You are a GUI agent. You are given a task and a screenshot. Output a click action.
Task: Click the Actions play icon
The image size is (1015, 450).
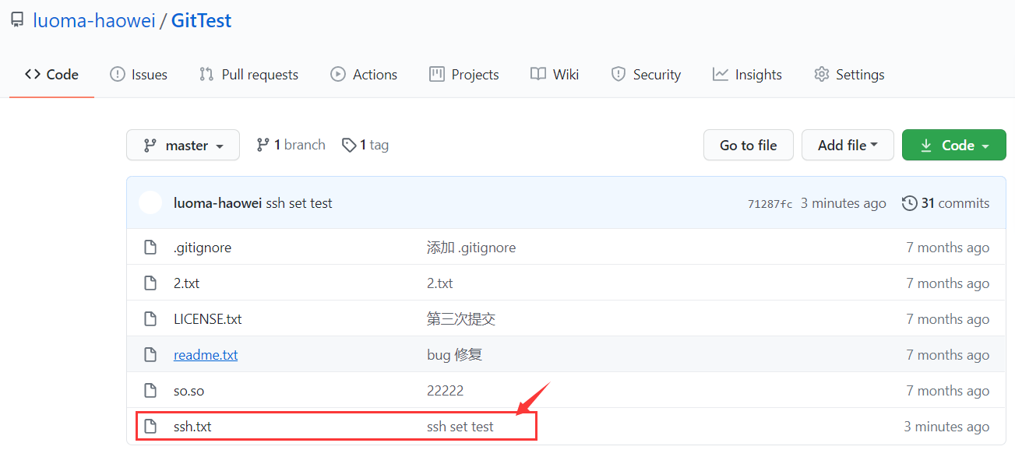[338, 75]
